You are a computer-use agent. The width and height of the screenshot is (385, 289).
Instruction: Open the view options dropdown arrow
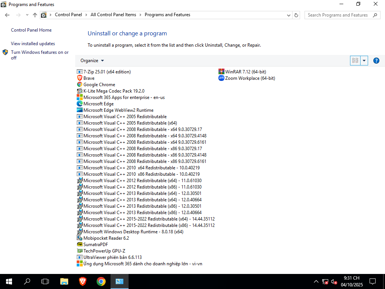364,61
